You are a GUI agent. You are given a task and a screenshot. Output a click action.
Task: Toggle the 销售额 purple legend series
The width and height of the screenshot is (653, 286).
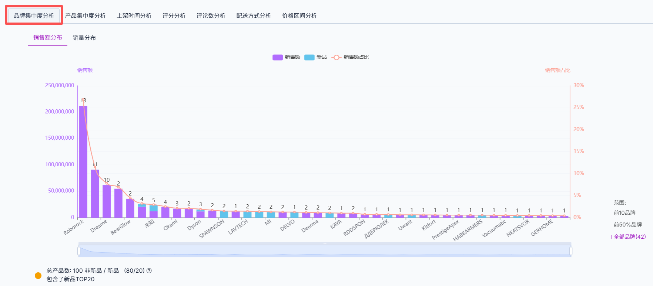[x=286, y=57]
